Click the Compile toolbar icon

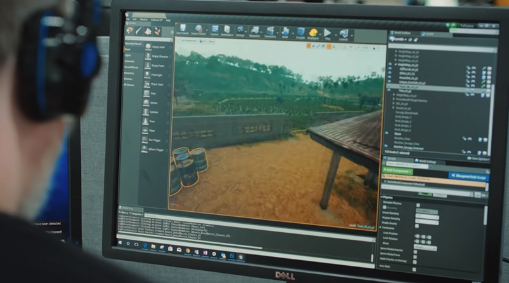pyautogui.click(x=301, y=32)
